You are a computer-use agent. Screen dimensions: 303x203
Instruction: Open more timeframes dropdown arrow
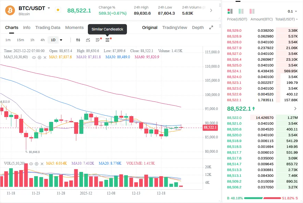(61, 40)
